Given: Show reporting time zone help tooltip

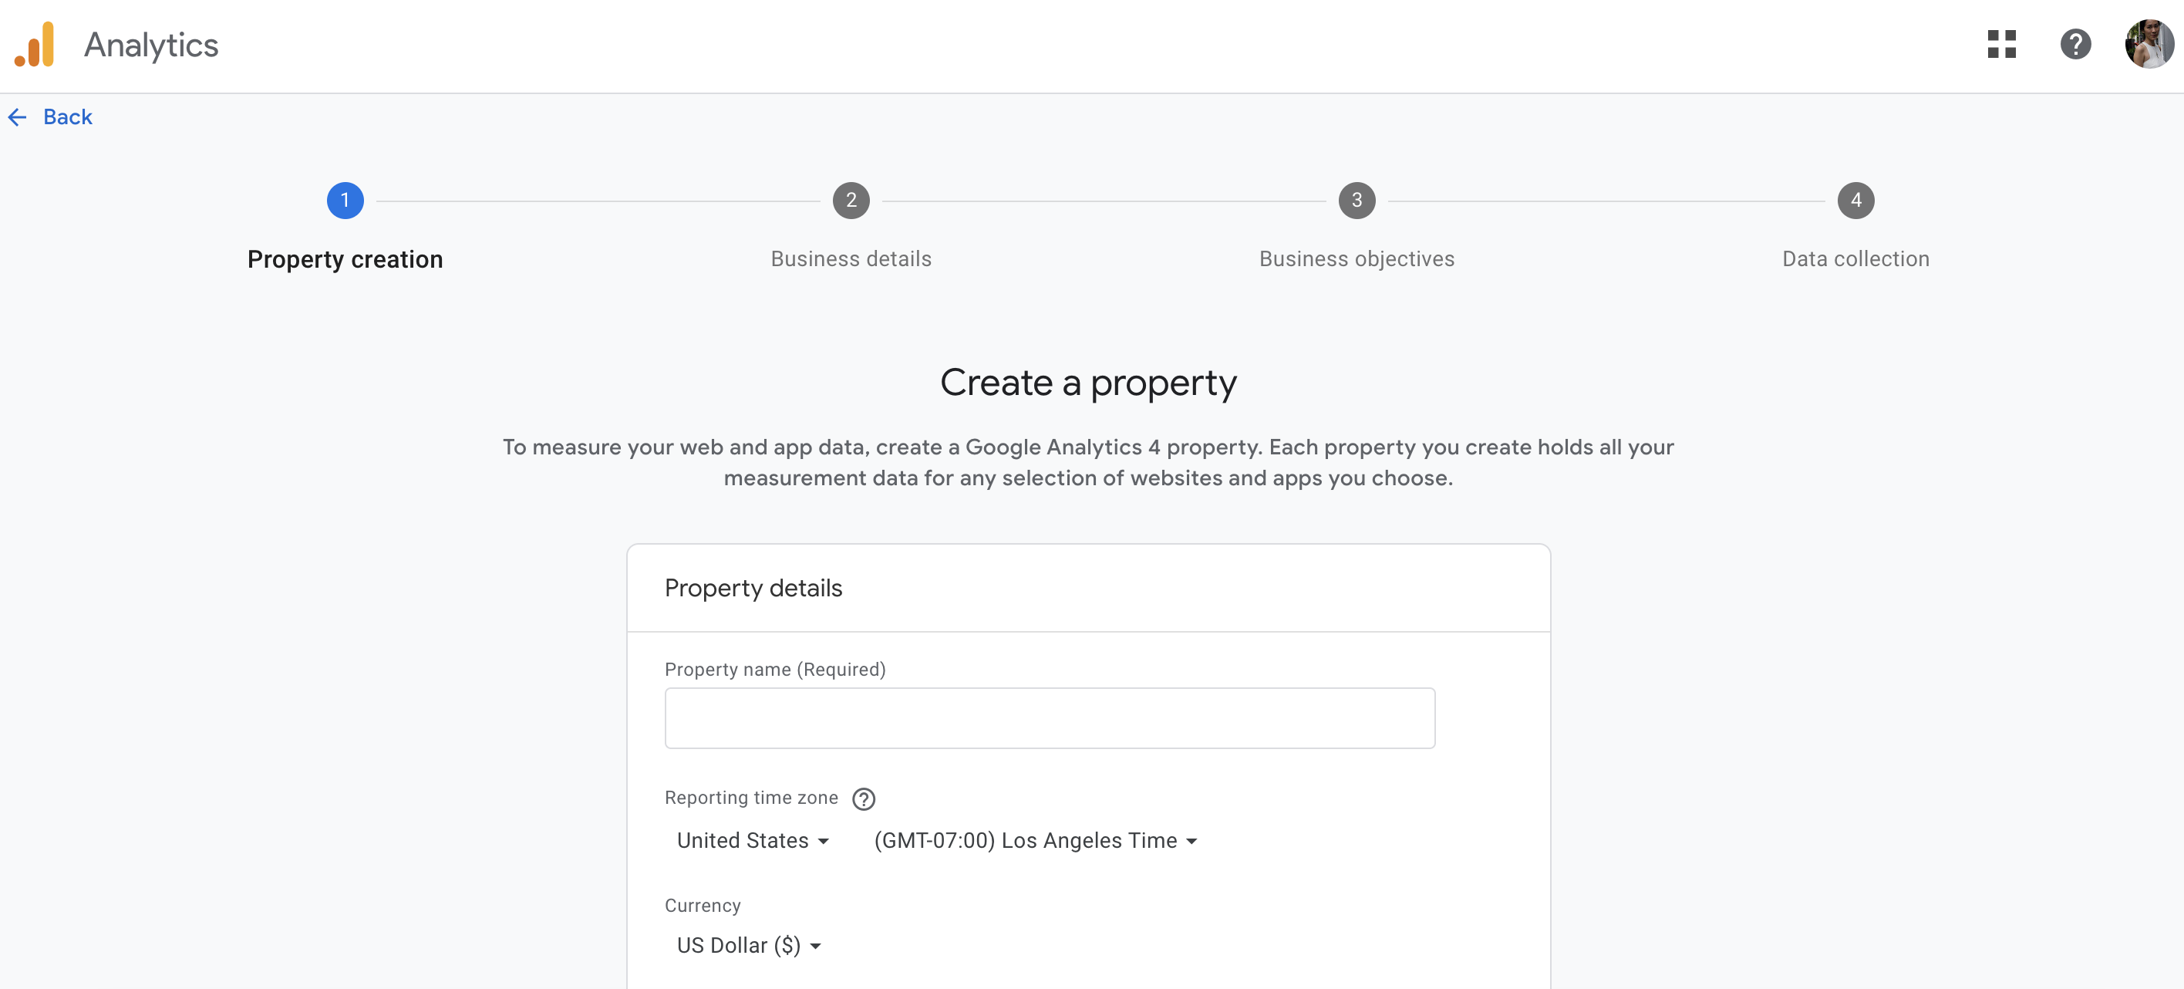Looking at the screenshot, I should pyautogui.click(x=863, y=798).
